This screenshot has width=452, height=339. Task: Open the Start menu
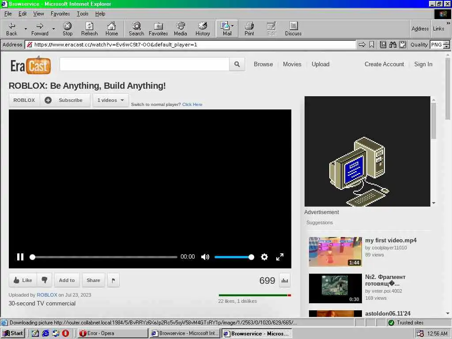tap(13, 333)
